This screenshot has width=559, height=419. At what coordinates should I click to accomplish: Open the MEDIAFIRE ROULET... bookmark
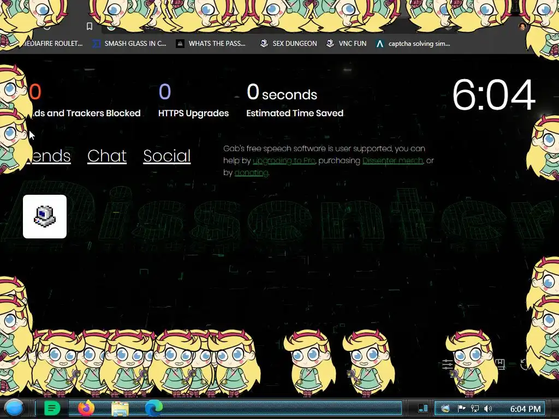53,44
